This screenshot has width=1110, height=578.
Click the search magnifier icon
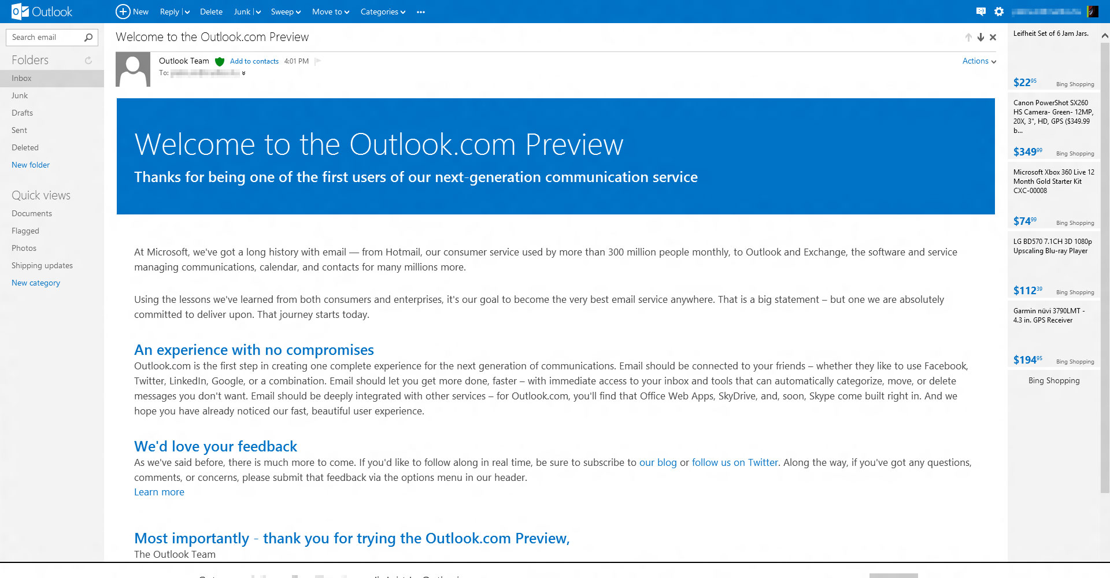coord(88,38)
